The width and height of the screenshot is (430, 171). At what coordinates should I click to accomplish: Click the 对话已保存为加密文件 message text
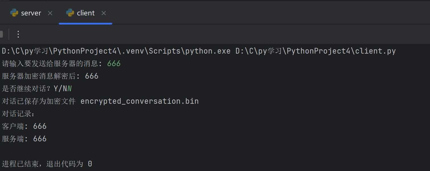[x=39, y=101]
